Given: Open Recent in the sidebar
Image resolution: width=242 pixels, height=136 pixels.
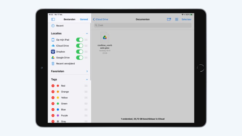Looking at the screenshot, I should 60,26.
